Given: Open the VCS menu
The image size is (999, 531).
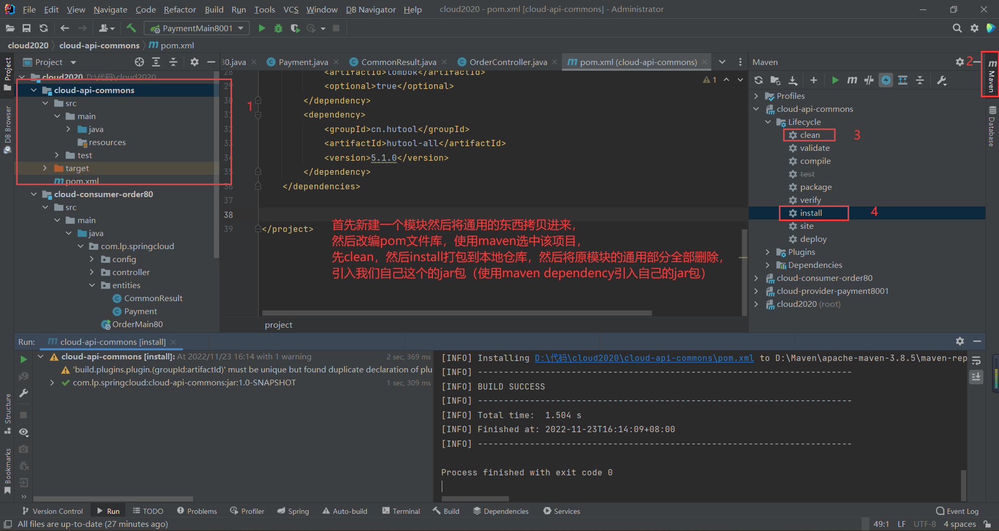Looking at the screenshot, I should tap(291, 9).
